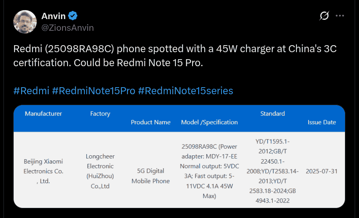Click the Issue Date column header
The image size is (359, 218).
[321, 122]
